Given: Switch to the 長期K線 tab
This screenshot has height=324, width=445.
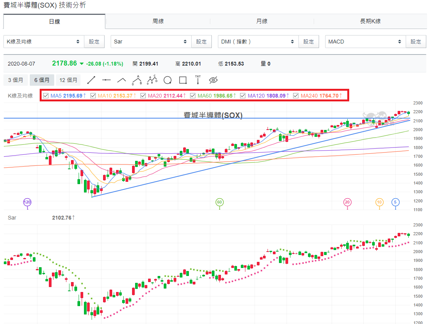Looking at the screenshot, I should click(370, 21).
